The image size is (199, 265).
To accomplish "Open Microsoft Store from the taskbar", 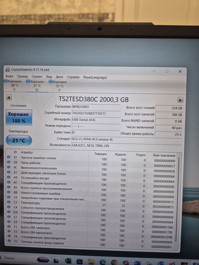I will click(79, 262).
